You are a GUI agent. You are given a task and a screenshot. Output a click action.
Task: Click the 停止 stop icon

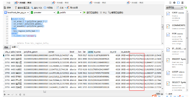pyautogui.click(x=101, y=12)
